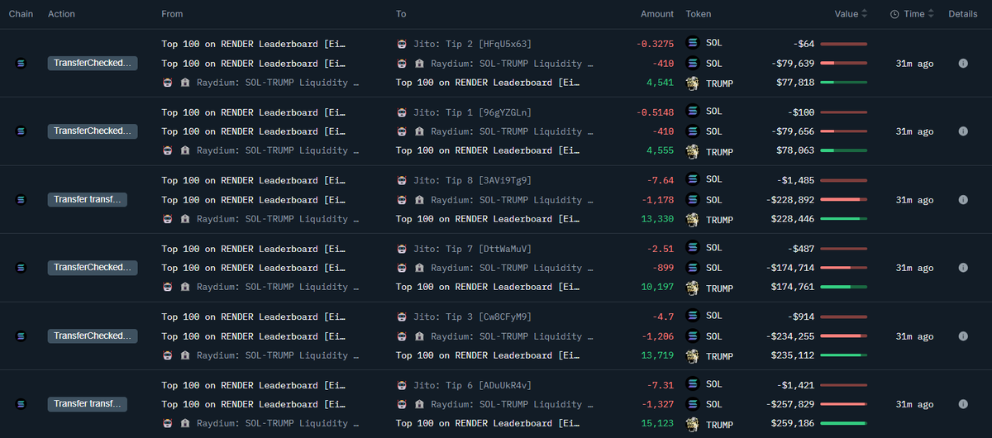The image size is (992, 438).
Task: Click the Solana chain icon in the Jito Tip 8 transaction
Action: (21, 199)
